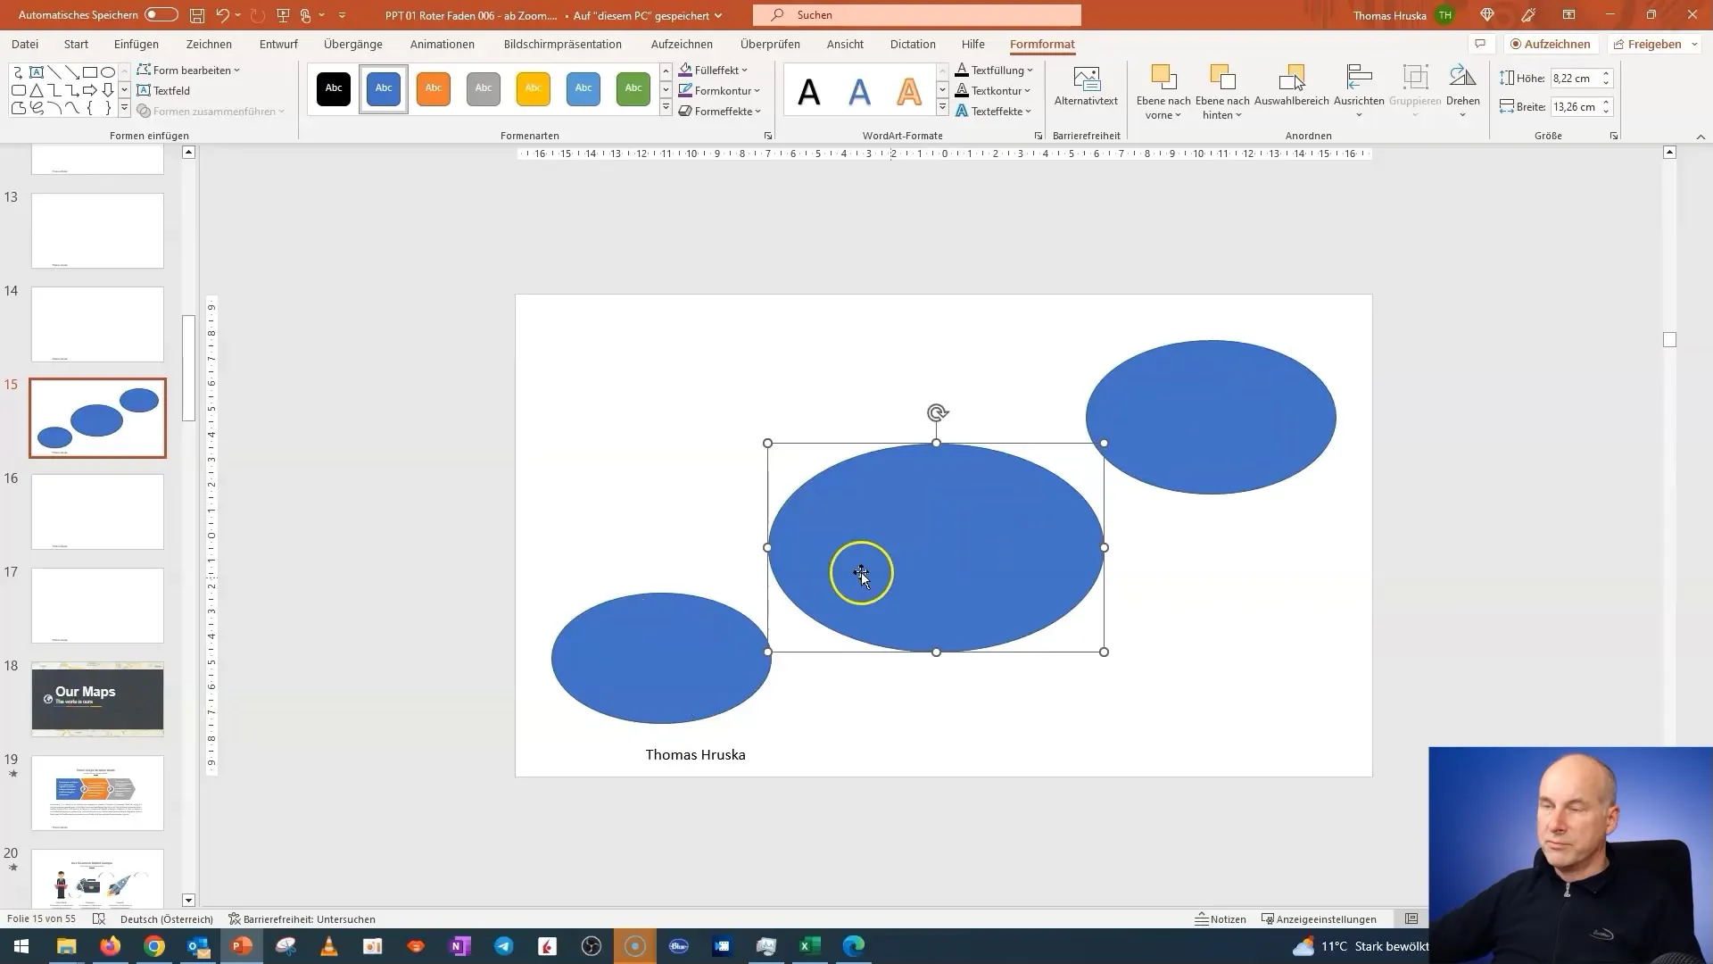Apply the black Abc shape style

(x=334, y=88)
